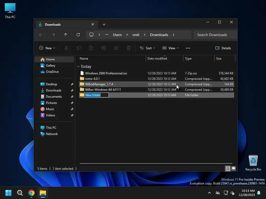Click the Delete trash icon
This screenshot has height=199, width=266.
(129, 48)
